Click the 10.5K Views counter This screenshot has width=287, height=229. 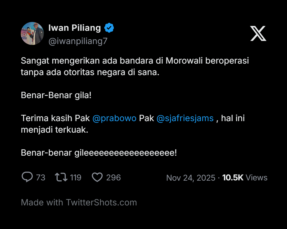pos(245,178)
